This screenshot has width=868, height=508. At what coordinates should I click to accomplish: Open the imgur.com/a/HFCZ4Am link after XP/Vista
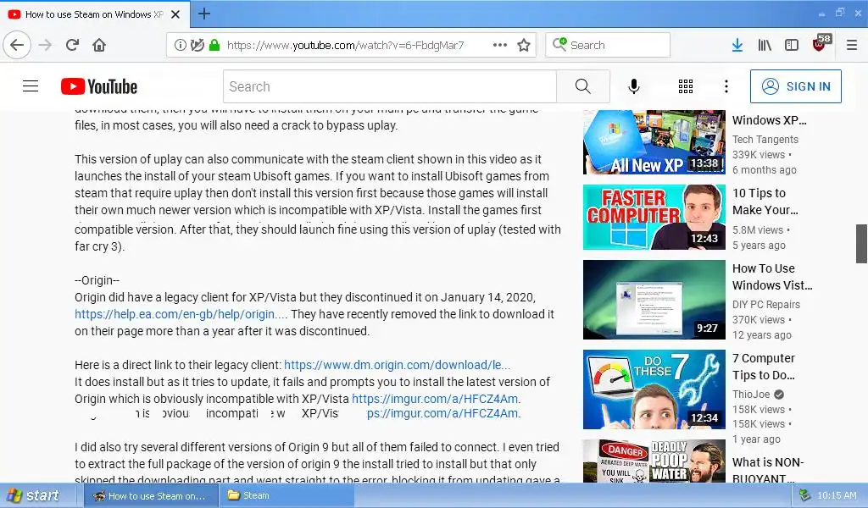(x=436, y=399)
